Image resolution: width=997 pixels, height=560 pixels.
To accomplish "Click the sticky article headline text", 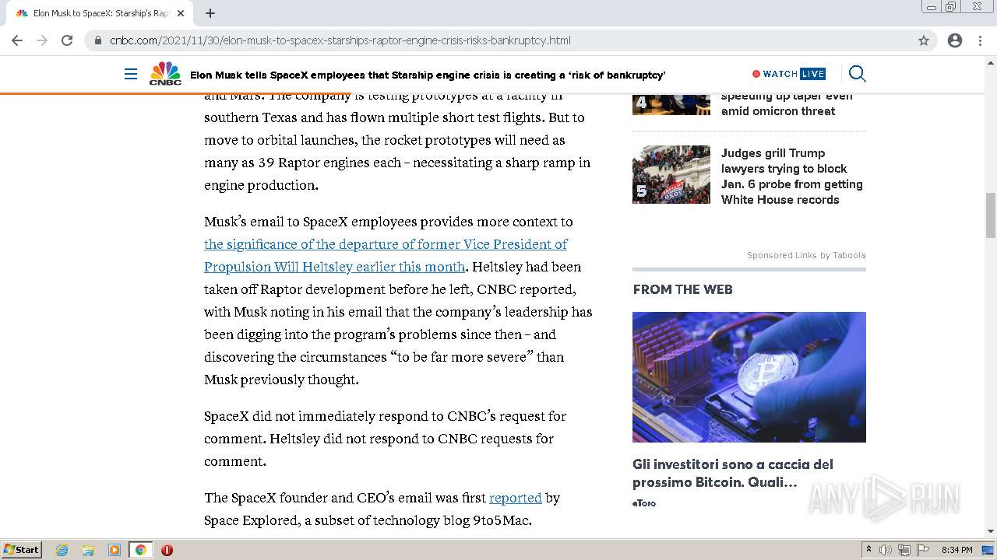I will (x=428, y=75).
